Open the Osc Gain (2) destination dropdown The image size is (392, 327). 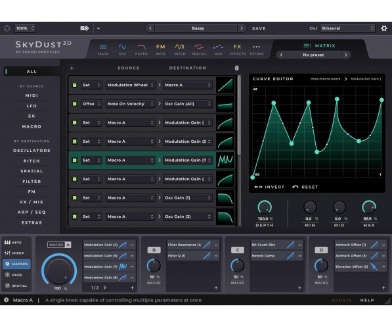click(x=188, y=216)
